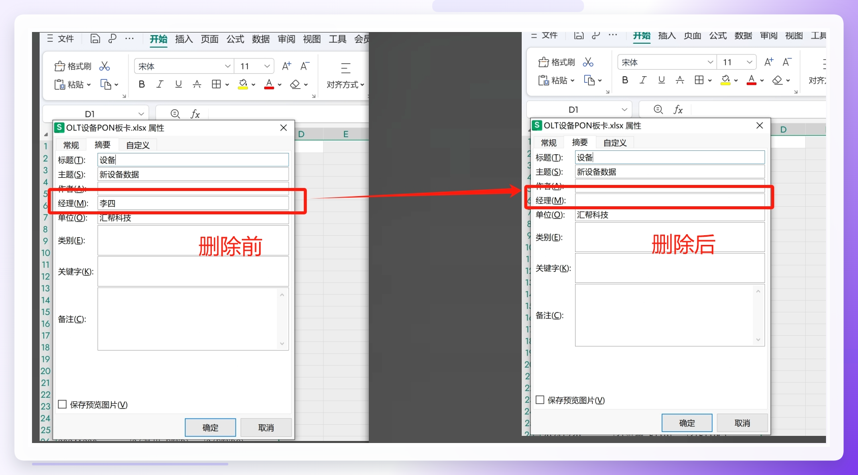Screen dimensions: 858x475
Task: Open fill color dropdown arrow in left window
Action: tap(253, 85)
